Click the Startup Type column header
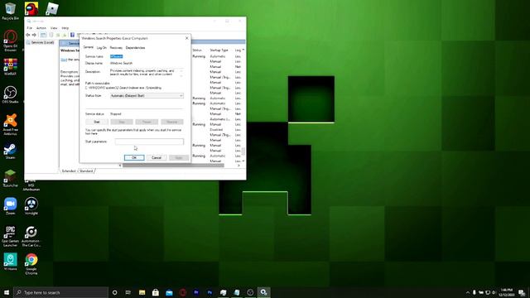This screenshot has height=298, width=530. tap(219, 50)
